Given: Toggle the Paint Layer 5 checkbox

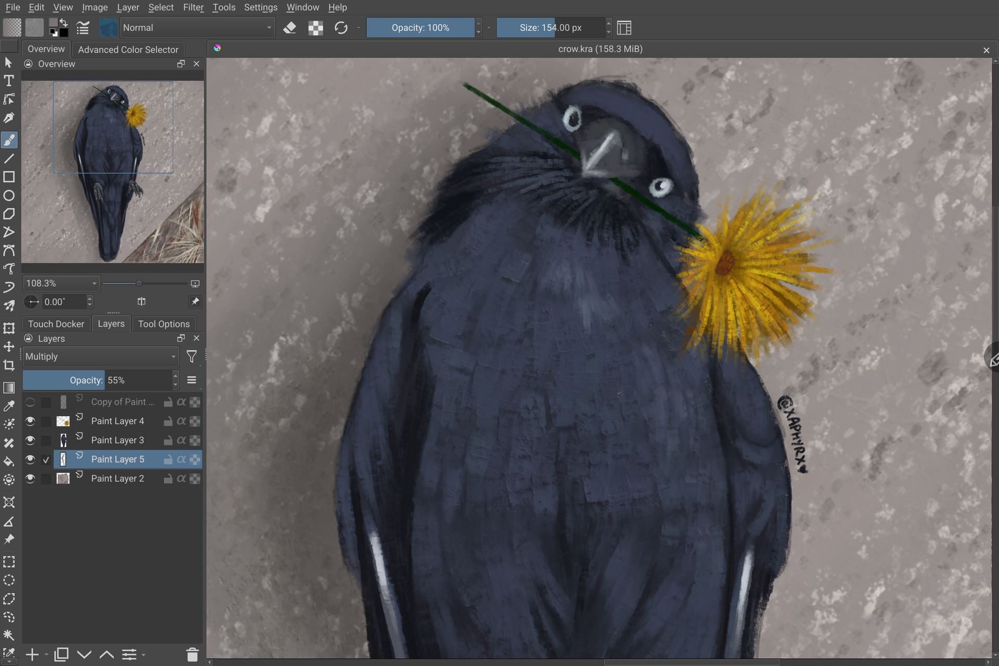Looking at the screenshot, I should [x=46, y=459].
